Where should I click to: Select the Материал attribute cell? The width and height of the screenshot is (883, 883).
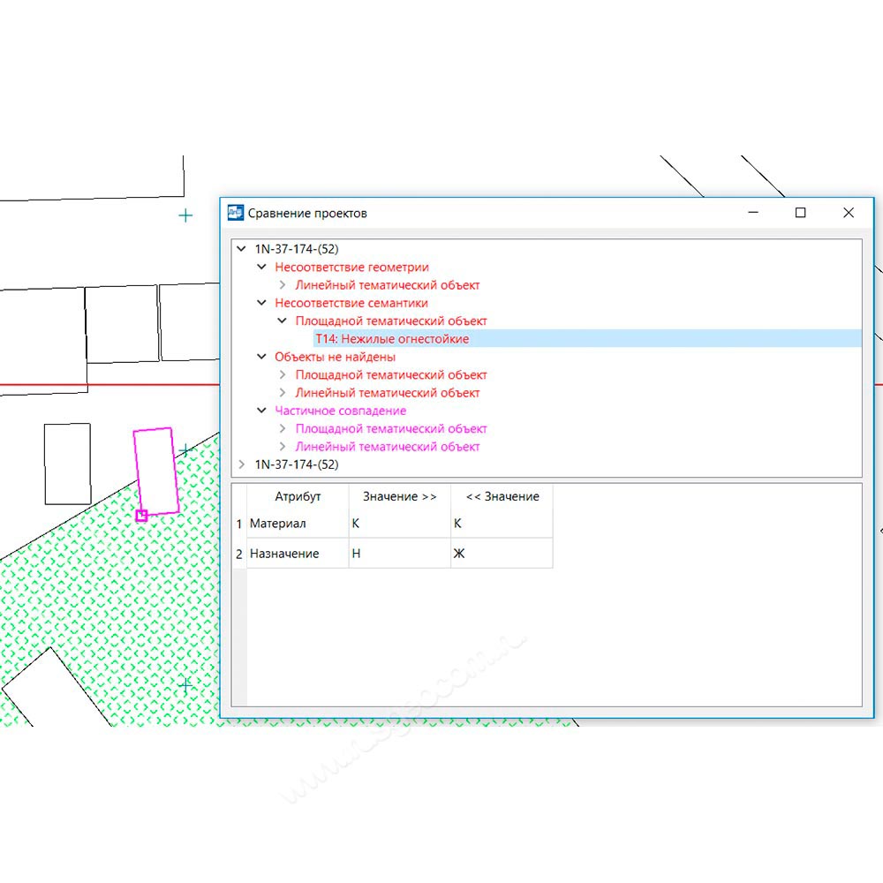coord(298,524)
